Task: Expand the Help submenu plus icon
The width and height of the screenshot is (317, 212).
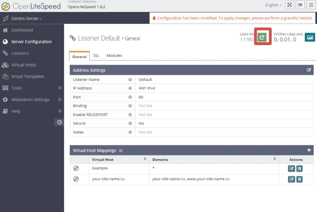Action: pos(60,111)
